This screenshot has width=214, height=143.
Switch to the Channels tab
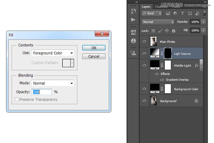point(160,6)
